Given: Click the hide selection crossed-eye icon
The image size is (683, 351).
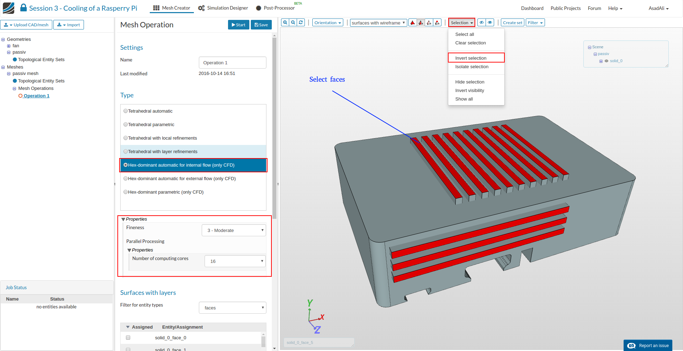Looking at the screenshot, I should click(482, 23).
